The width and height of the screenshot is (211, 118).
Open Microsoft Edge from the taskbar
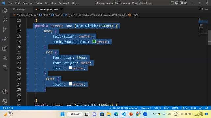coord(116,114)
